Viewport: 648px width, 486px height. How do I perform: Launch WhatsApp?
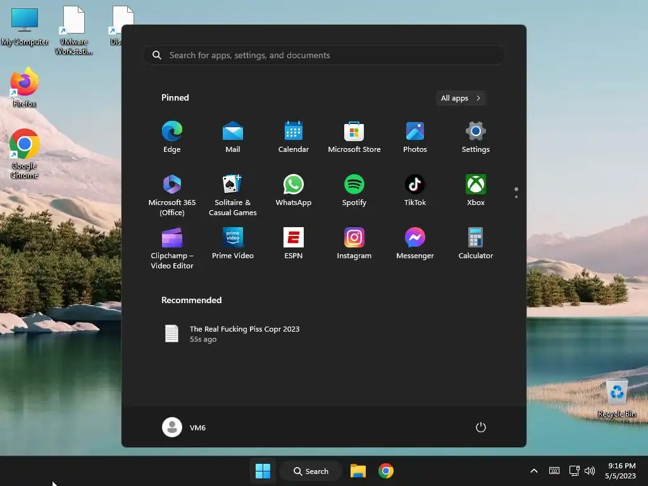pyautogui.click(x=294, y=190)
